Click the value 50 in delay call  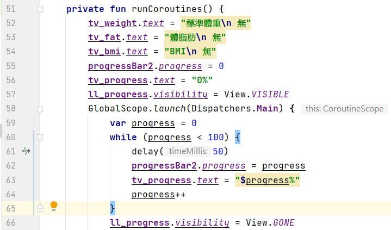pyautogui.click(x=218, y=151)
